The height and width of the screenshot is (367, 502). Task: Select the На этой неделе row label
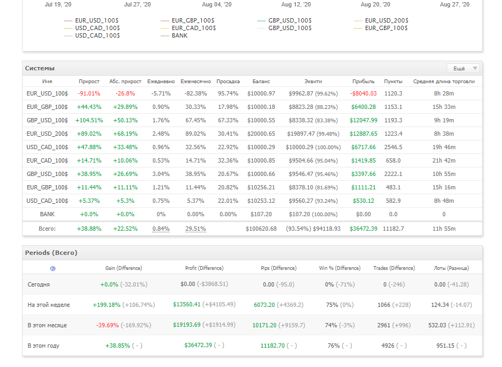tap(49, 305)
